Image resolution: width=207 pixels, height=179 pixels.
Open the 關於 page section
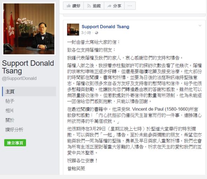pyautogui.click(x=9, y=120)
